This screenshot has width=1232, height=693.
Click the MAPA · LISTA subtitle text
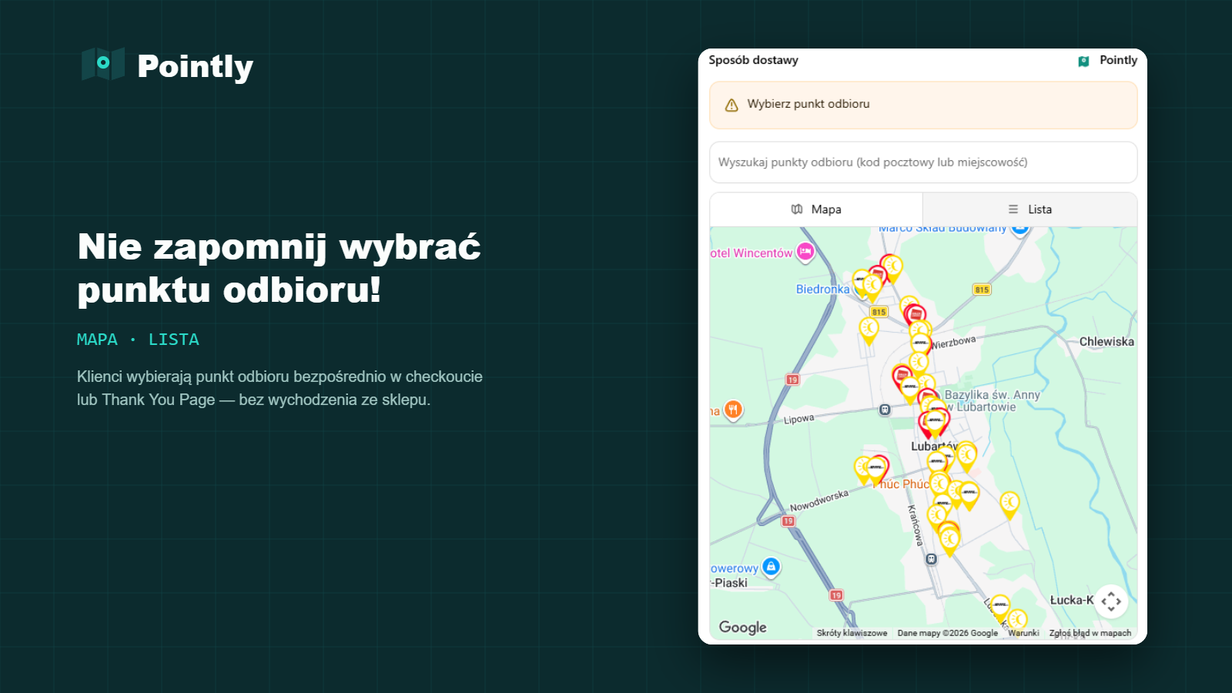pos(138,340)
